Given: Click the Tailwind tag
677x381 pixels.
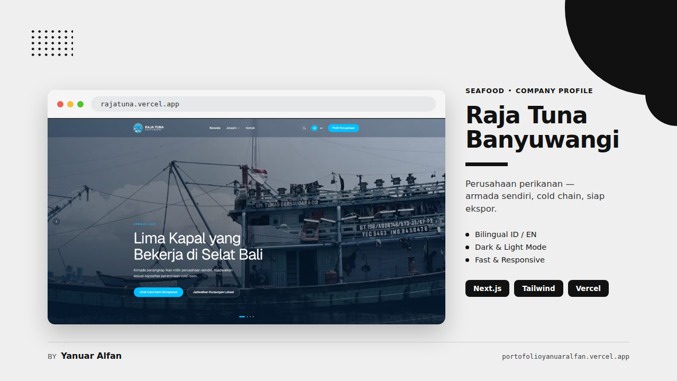Looking at the screenshot, I should point(538,288).
